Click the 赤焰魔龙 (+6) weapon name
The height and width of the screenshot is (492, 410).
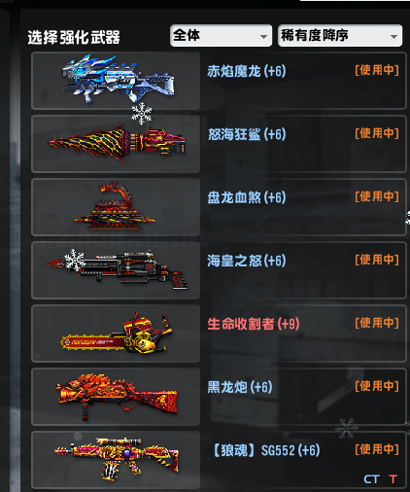tap(247, 71)
